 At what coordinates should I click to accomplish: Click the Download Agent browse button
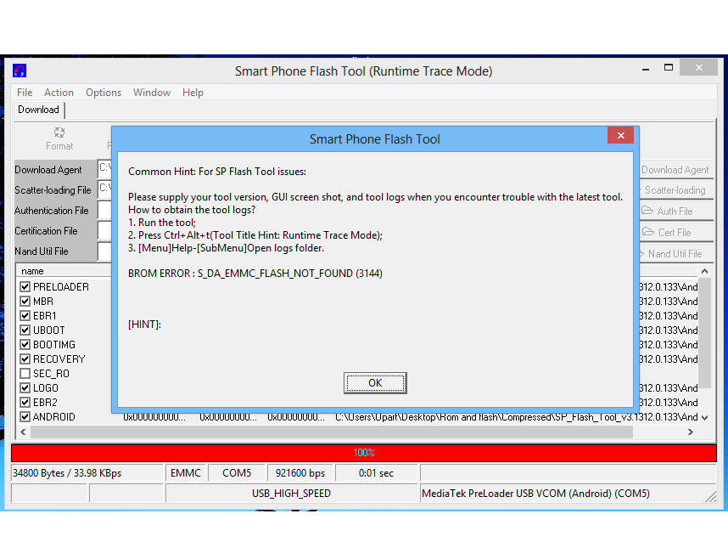[676, 170]
